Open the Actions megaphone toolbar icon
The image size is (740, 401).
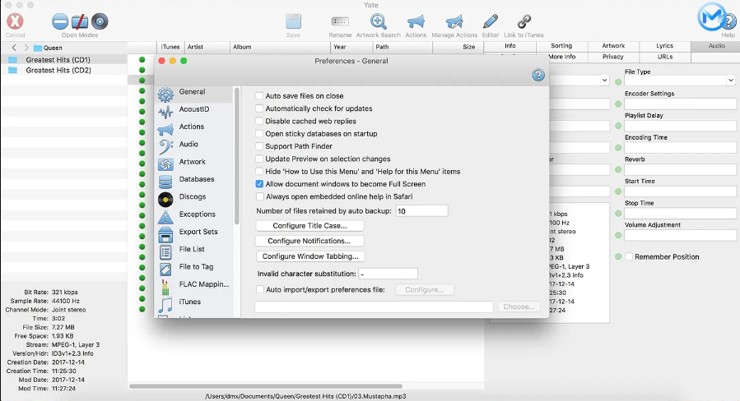pyautogui.click(x=416, y=22)
